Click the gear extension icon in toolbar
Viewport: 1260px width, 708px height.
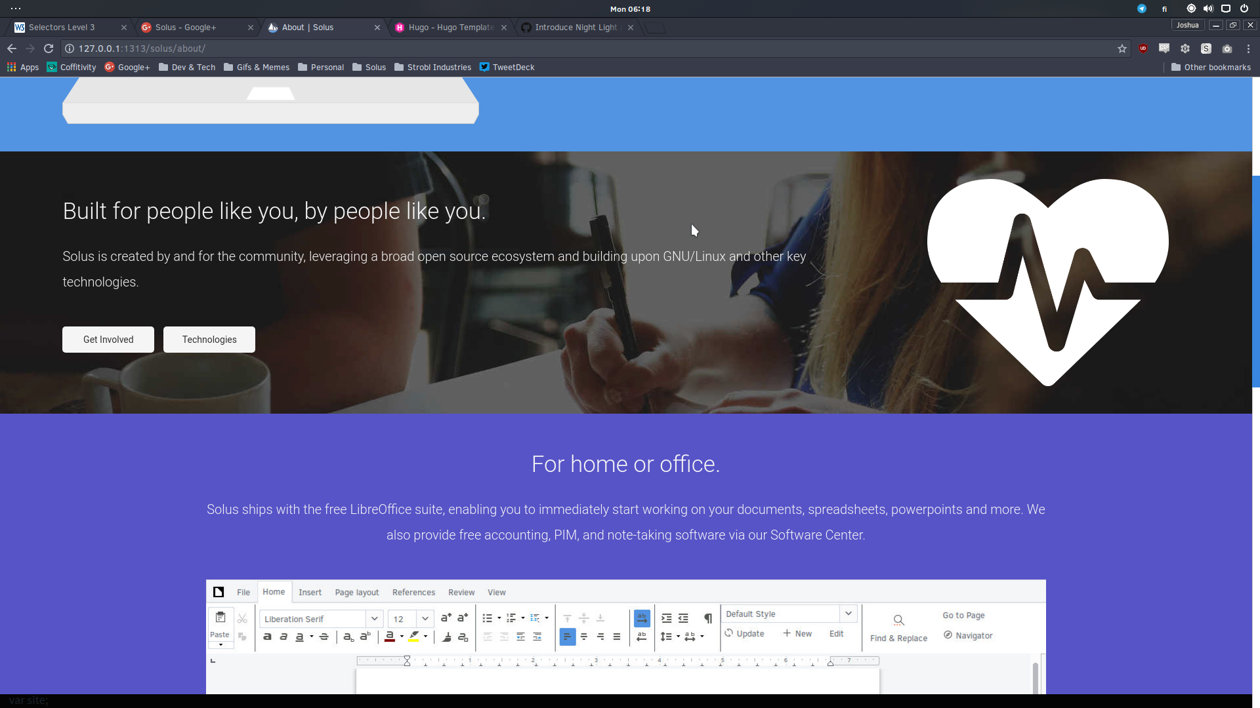coord(1185,49)
